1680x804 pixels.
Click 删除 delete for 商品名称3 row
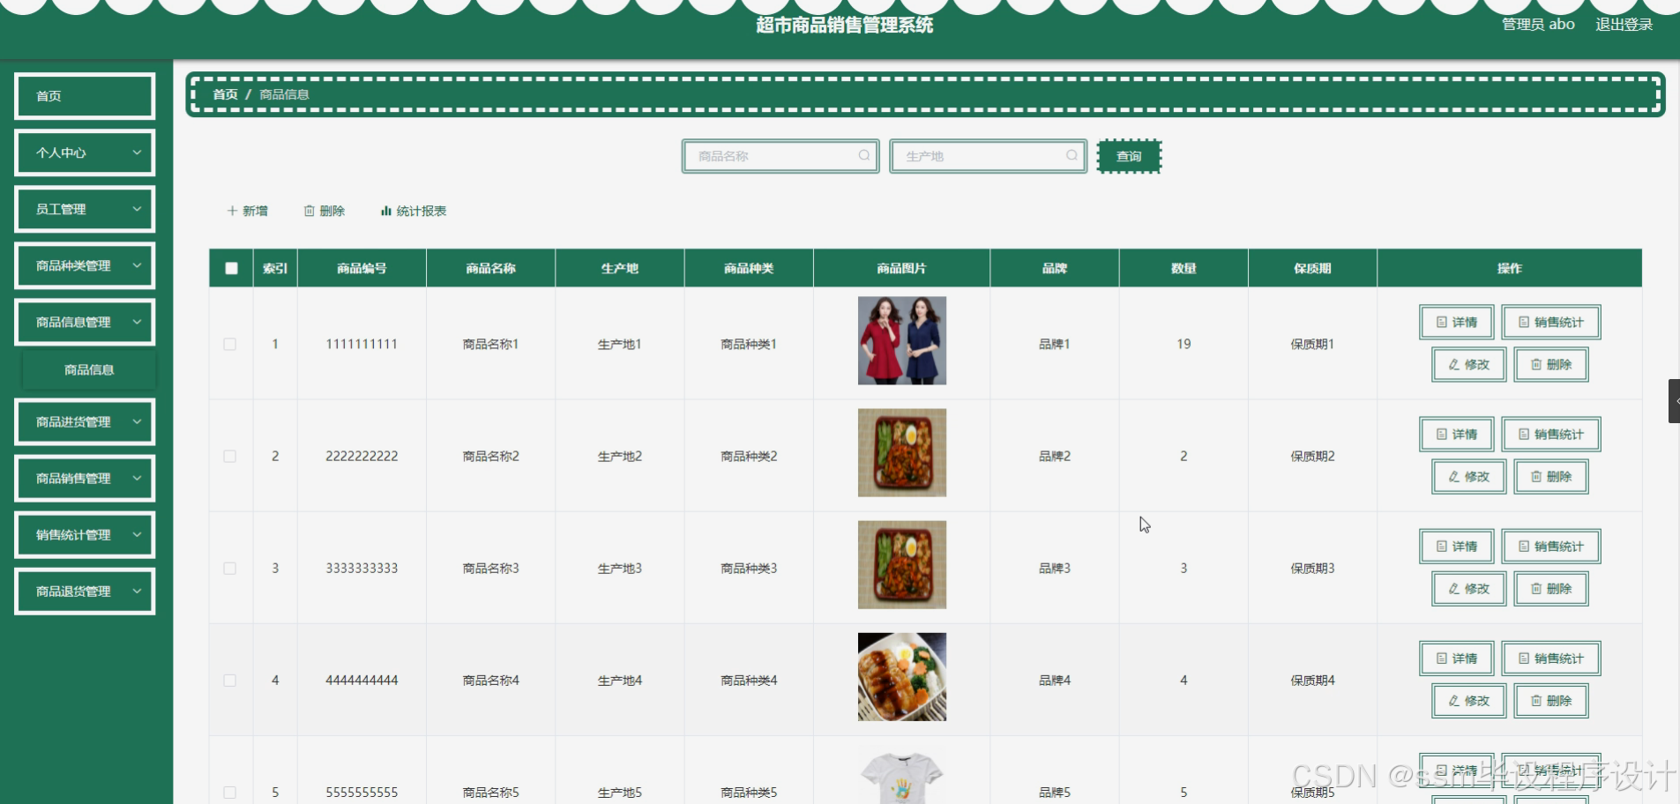point(1551,588)
